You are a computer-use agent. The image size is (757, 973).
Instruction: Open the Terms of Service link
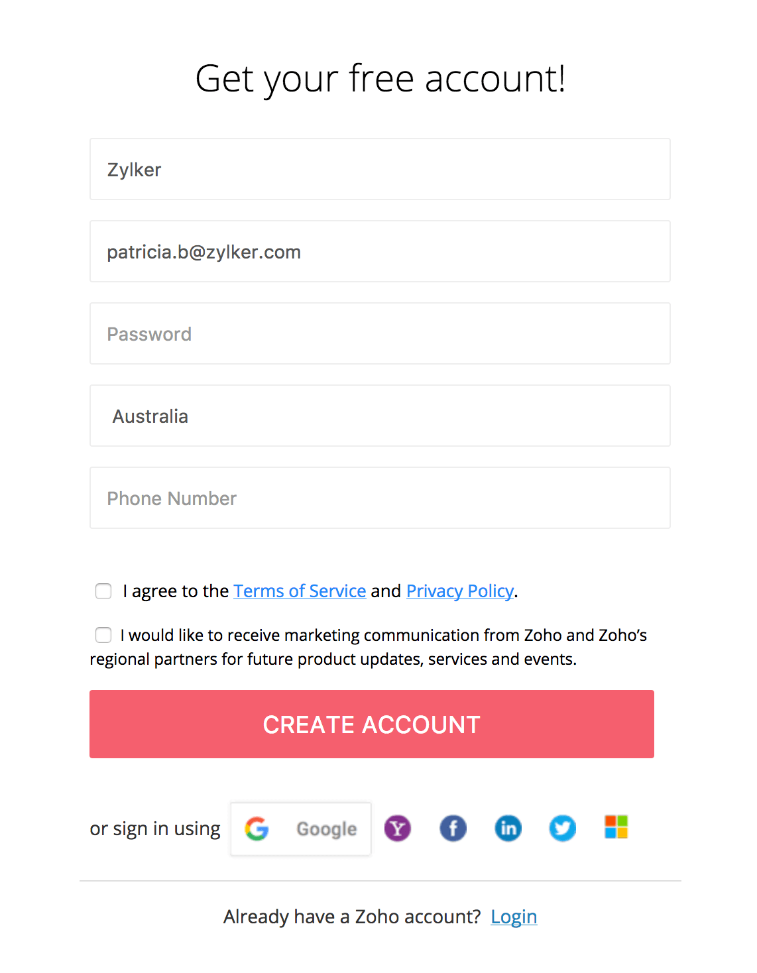coord(300,591)
